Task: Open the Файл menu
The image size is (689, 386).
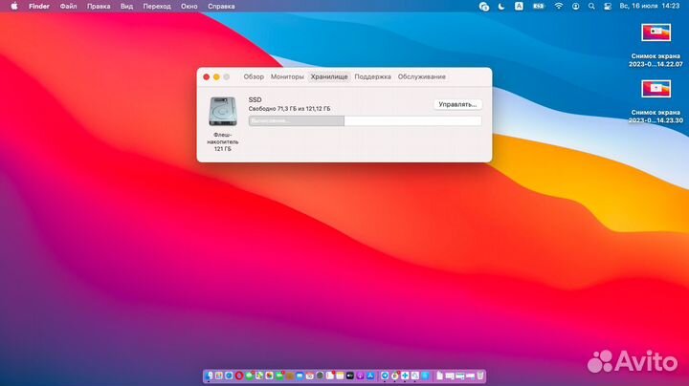Action: [x=68, y=6]
